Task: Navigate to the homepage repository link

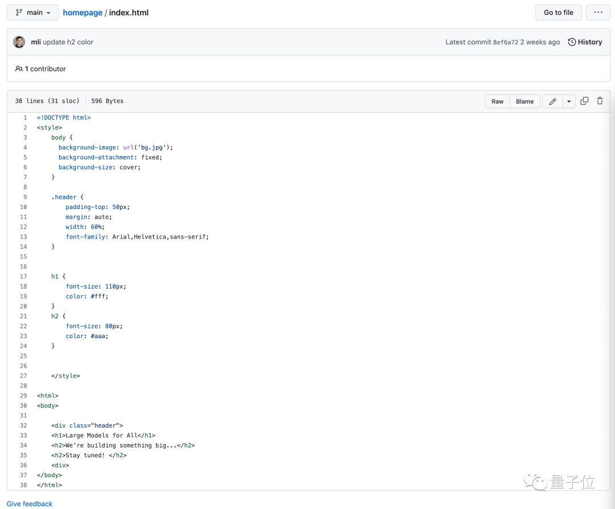Action: coord(83,13)
